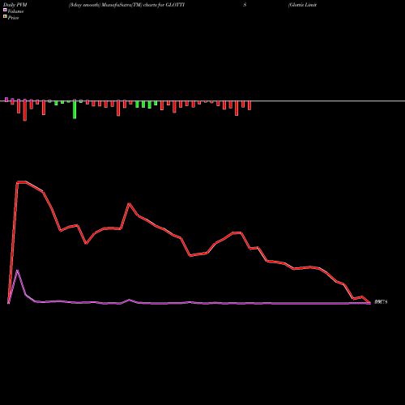Select the 'Volume' legend label
The width and height of the screenshot is (405, 405).
(15, 11)
